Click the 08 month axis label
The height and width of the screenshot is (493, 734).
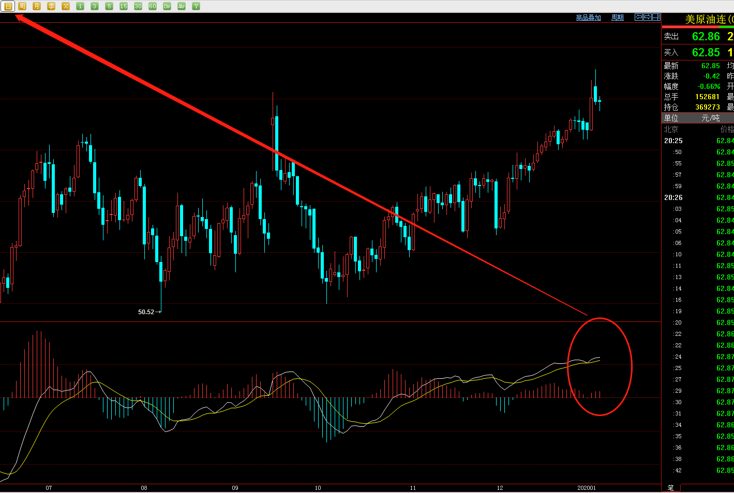click(x=144, y=488)
